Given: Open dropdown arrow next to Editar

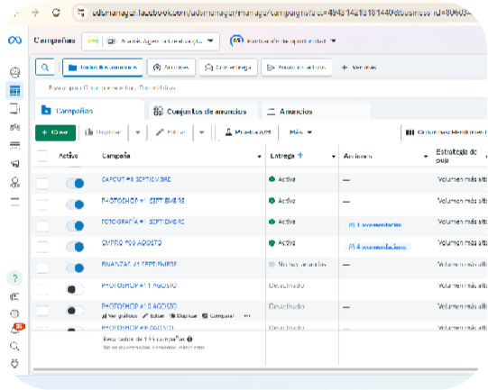Looking at the screenshot, I should coord(202,132).
